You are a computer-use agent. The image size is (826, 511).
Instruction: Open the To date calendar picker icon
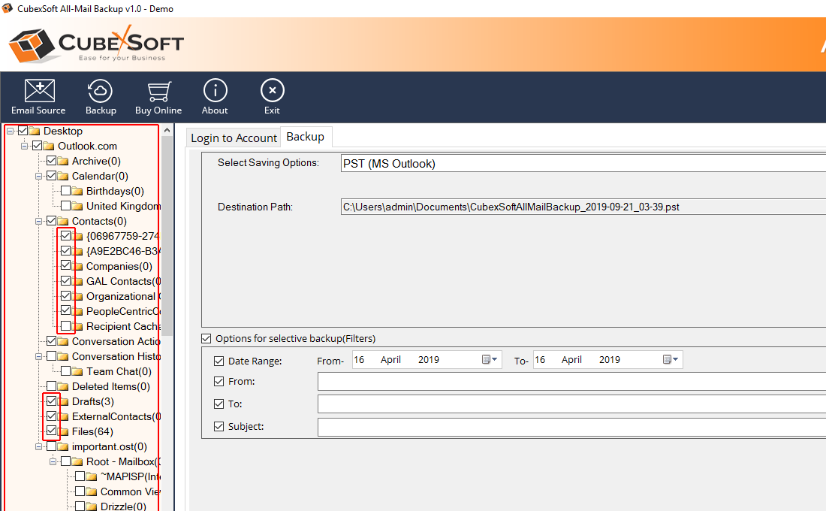pyautogui.click(x=671, y=360)
